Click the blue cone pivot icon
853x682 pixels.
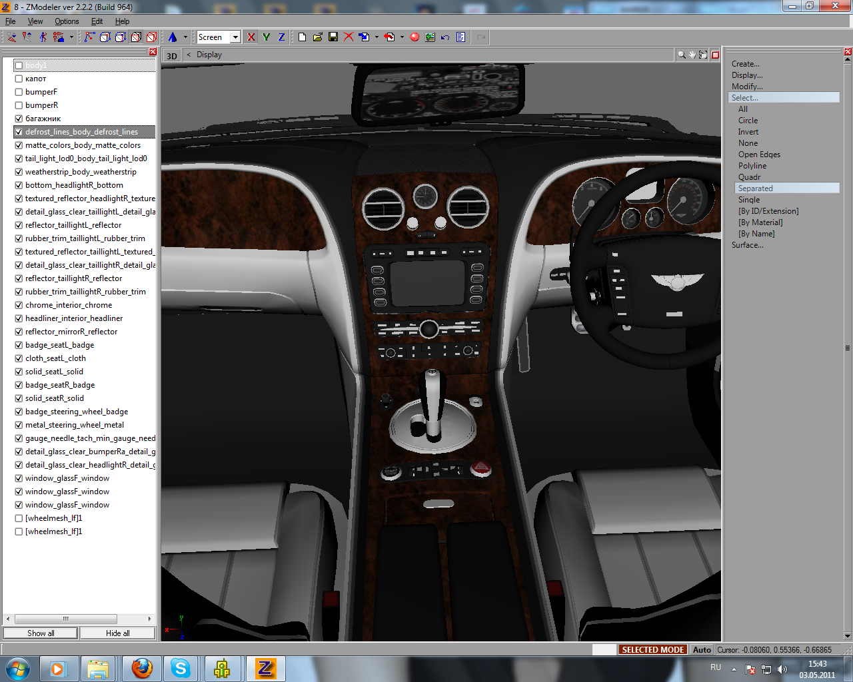pos(173,37)
